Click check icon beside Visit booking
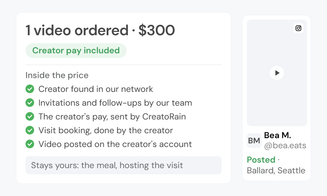The height and width of the screenshot is (196, 327). coord(30,130)
